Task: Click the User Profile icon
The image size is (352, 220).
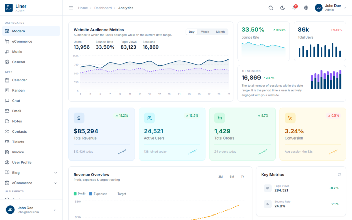Action: coord(7,162)
